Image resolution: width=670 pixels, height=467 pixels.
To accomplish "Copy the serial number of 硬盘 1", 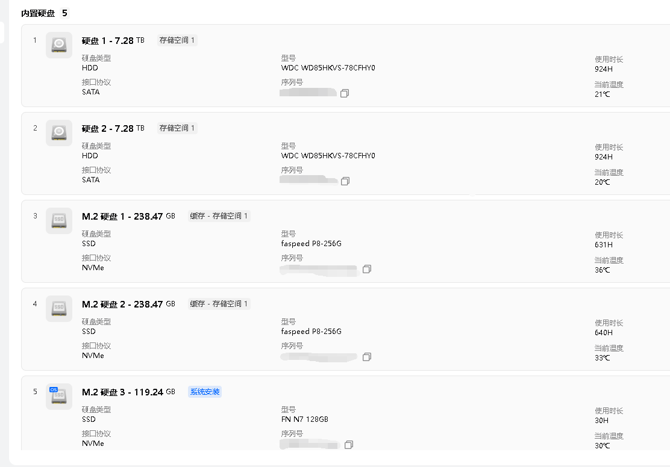I will (x=345, y=93).
